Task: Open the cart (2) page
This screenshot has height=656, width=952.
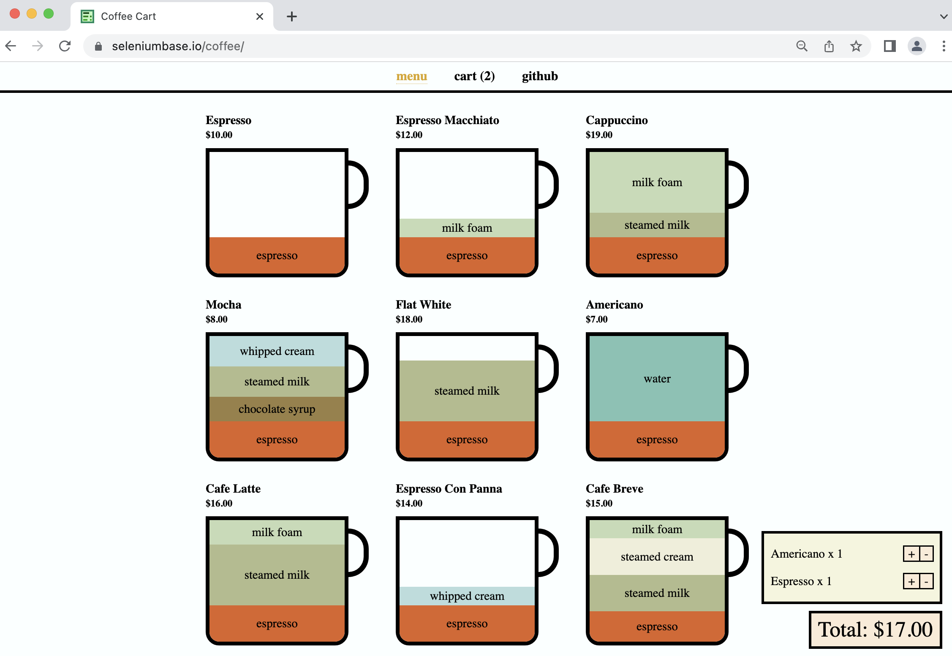Action: (474, 76)
